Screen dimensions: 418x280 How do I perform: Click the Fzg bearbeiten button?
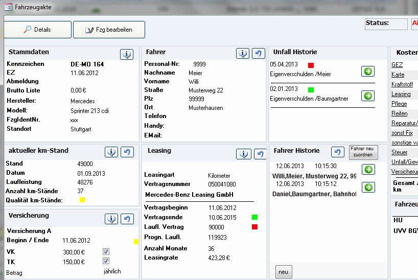point(109,30)
